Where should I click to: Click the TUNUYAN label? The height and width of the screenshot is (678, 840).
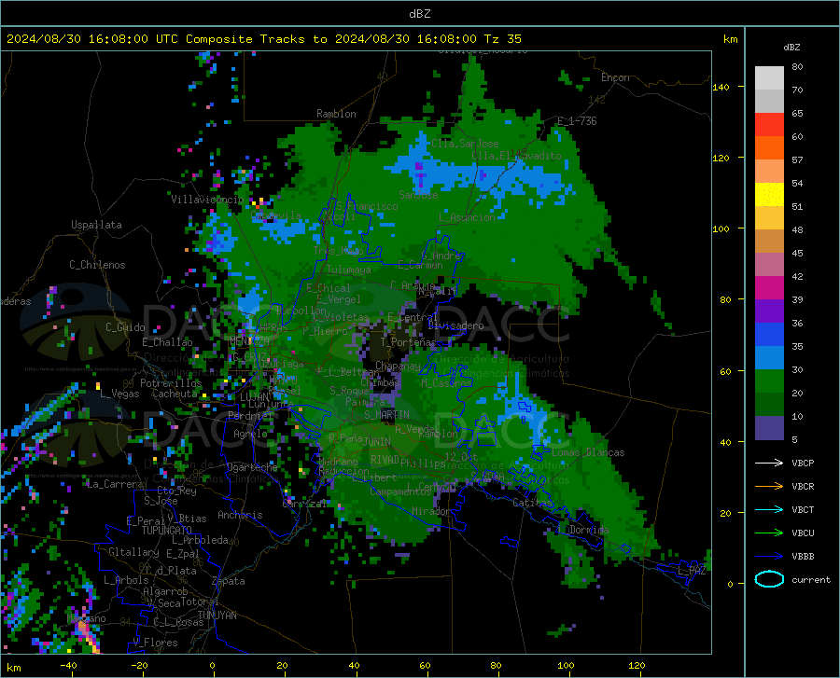coord(217,616)
